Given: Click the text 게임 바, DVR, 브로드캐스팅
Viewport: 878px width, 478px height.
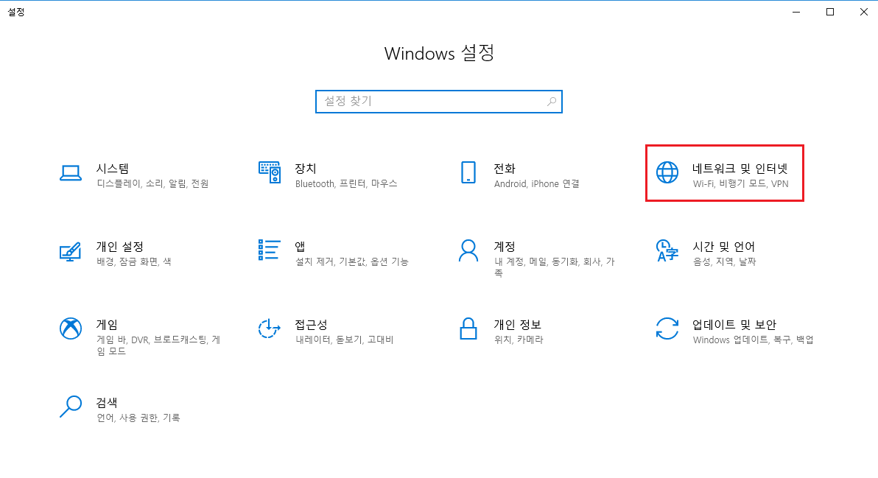Looking at the screenshot, I should click(x=152, y=340).
